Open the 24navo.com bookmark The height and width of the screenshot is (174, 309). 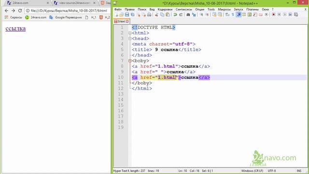36,17
